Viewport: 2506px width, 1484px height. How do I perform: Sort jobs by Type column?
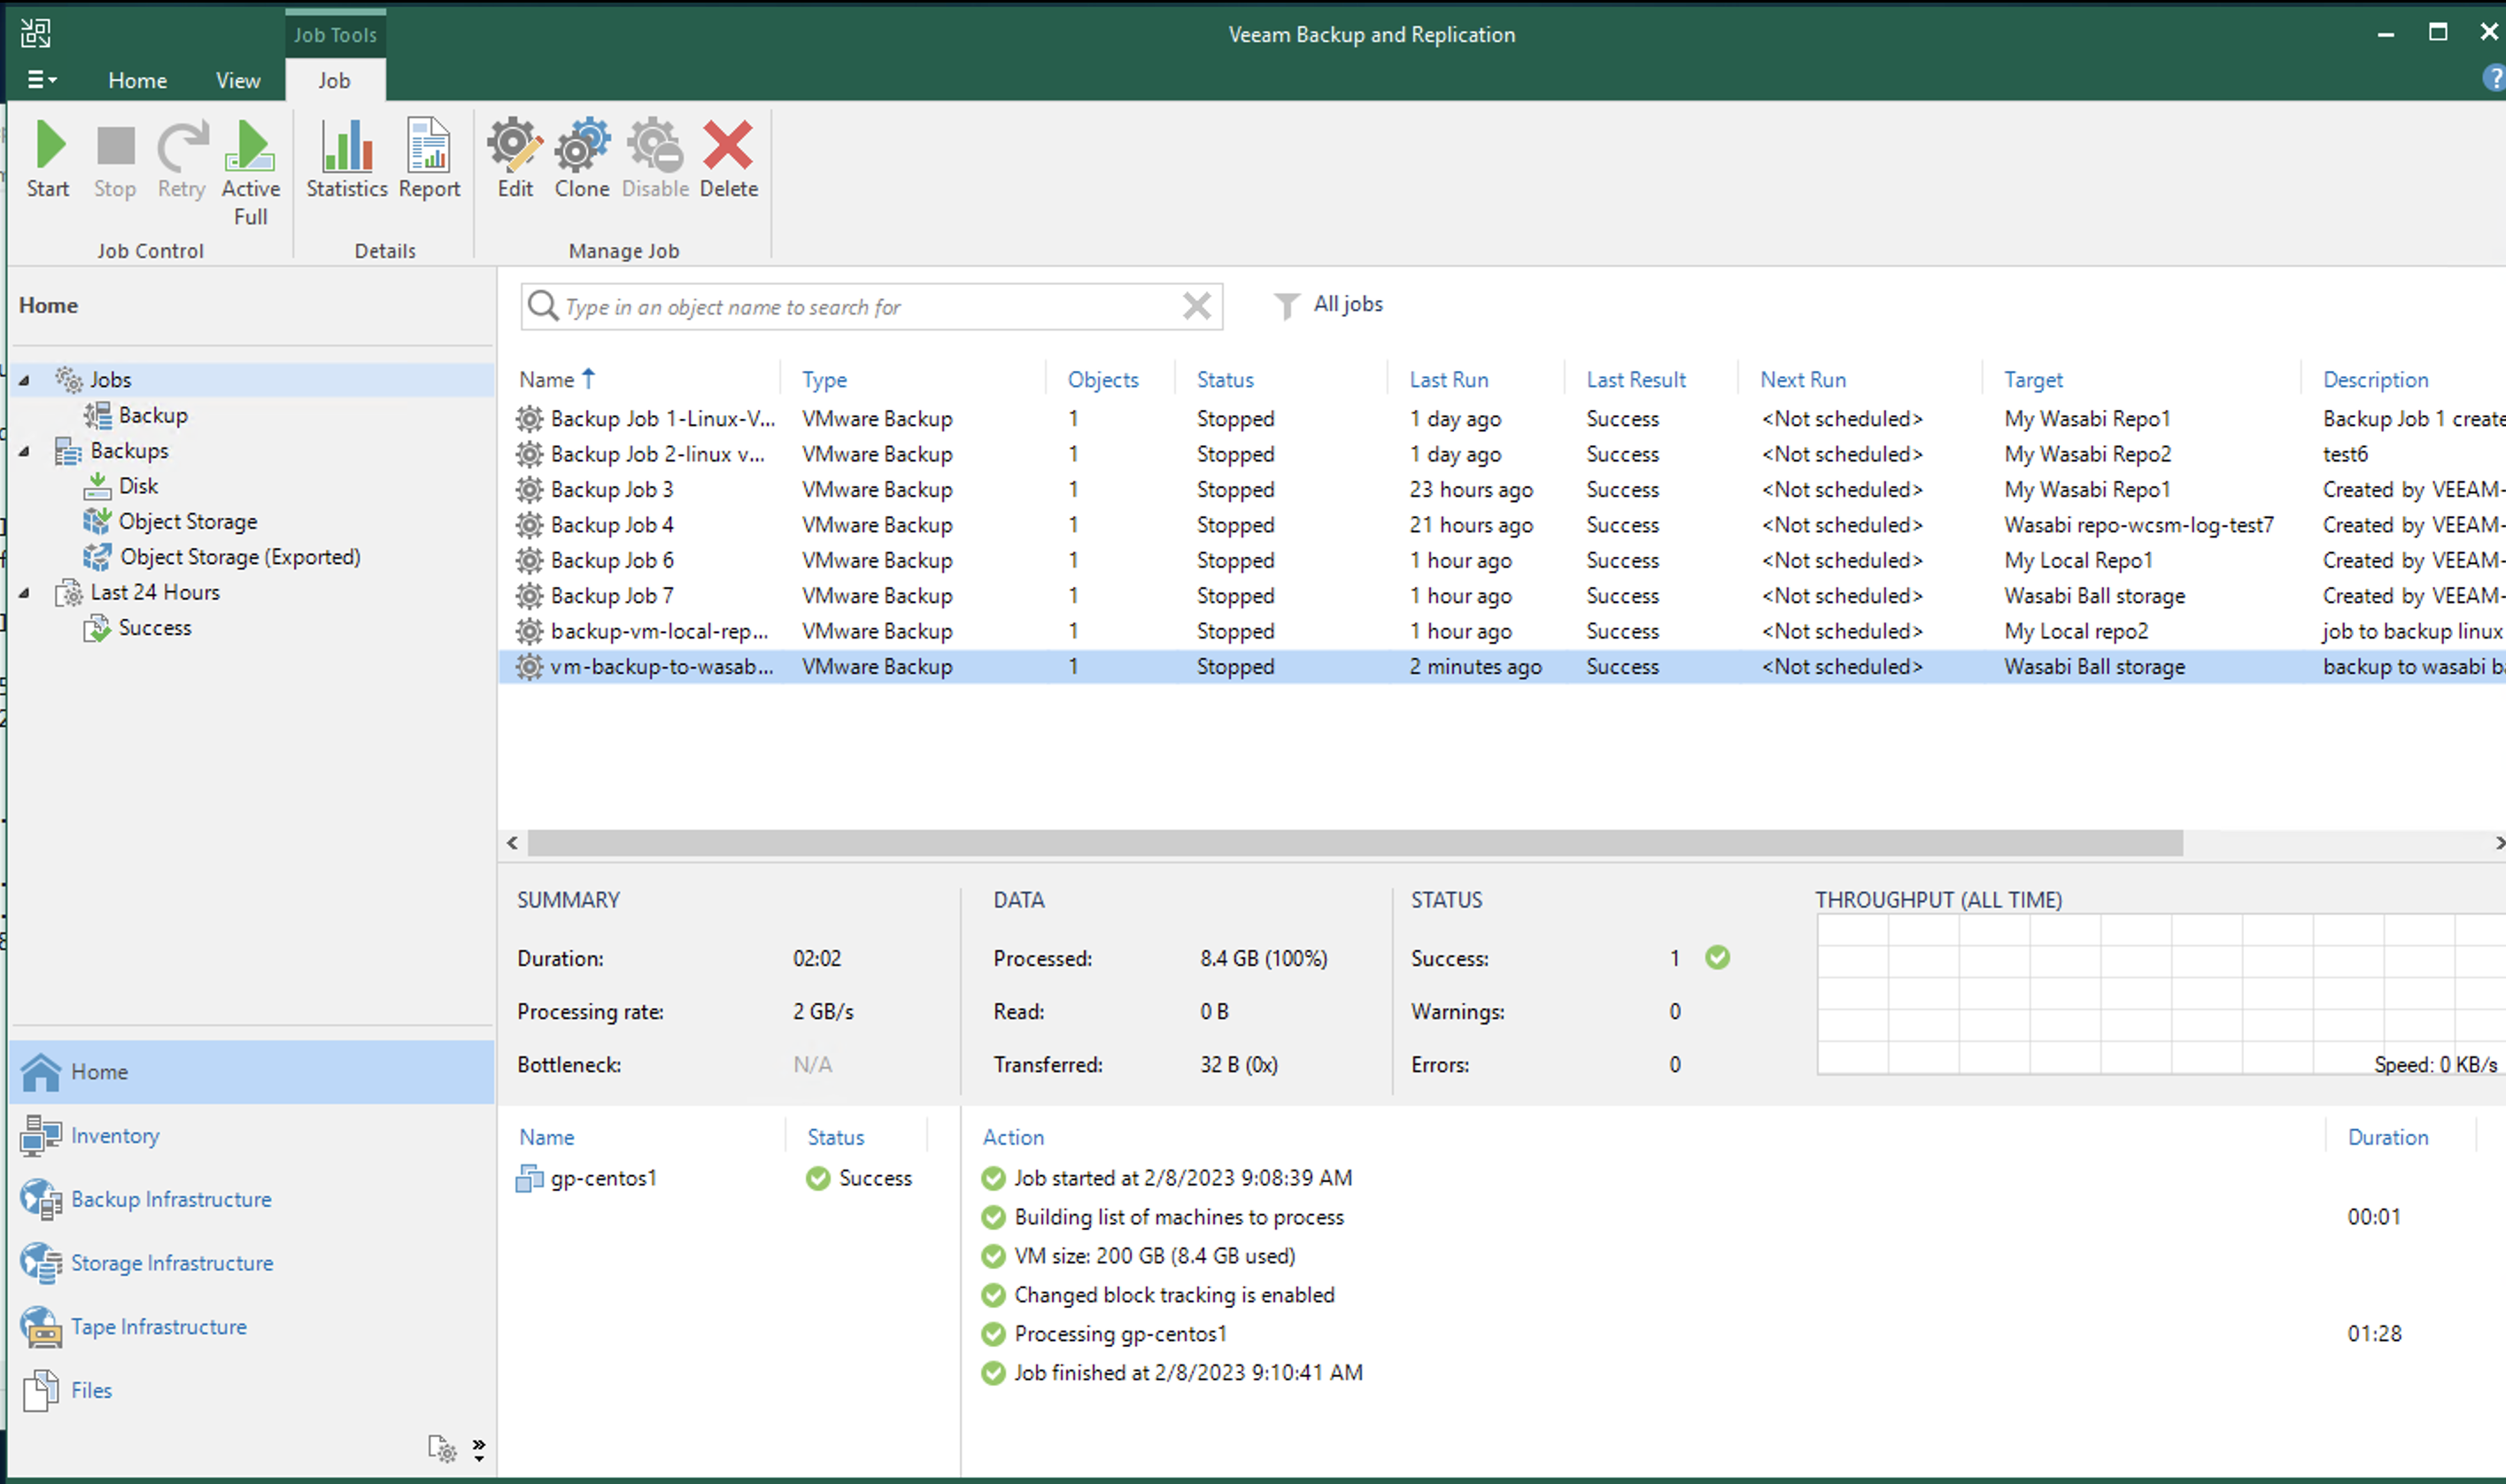pyautogui.click(x=824, y=380)
